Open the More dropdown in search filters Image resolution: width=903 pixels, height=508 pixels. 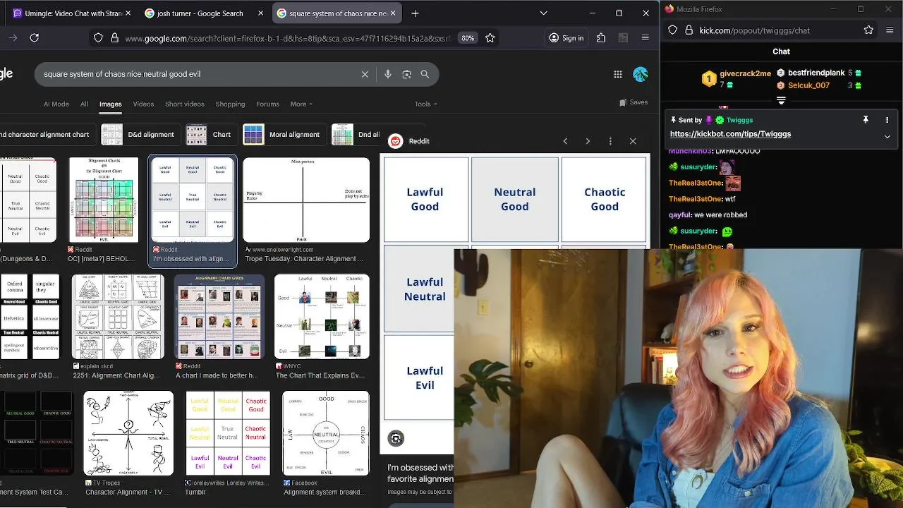302,104
